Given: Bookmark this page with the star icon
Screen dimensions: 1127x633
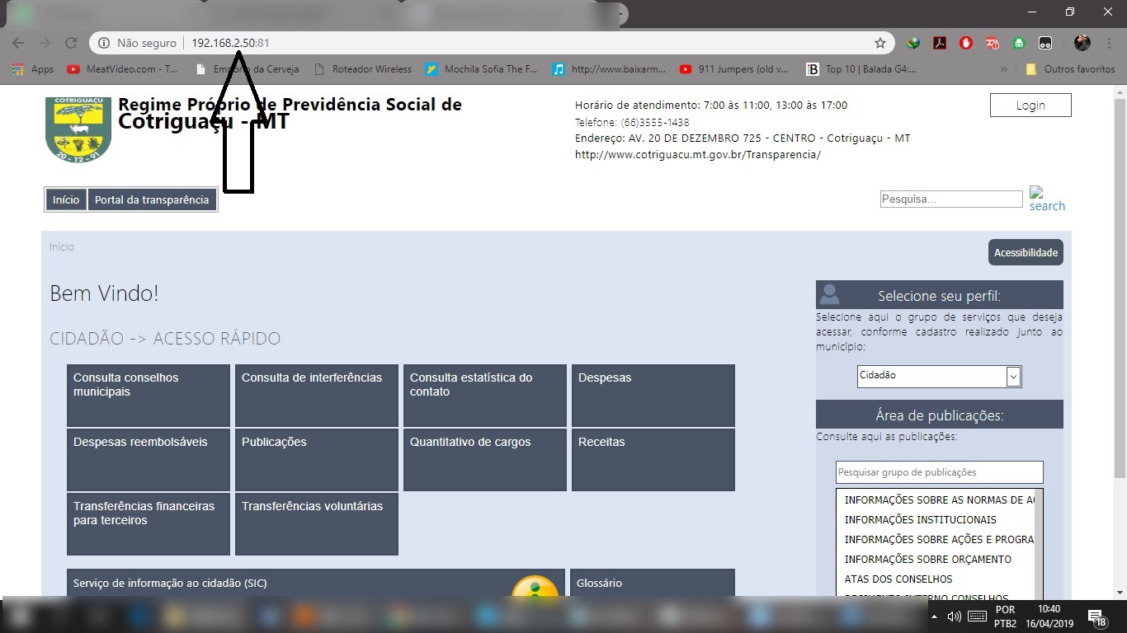Looking at the screenshot, I should 880,43.
